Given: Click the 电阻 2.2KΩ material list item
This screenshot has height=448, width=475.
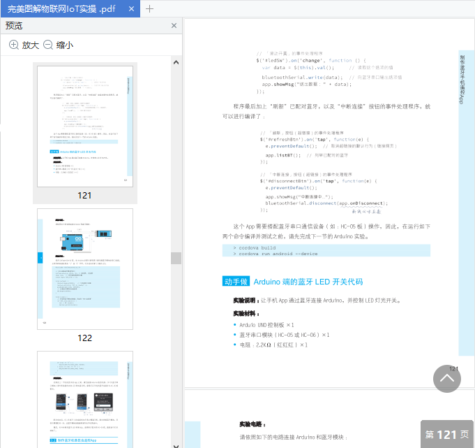Looking at the screenshot, I should (x=273, y=345).
